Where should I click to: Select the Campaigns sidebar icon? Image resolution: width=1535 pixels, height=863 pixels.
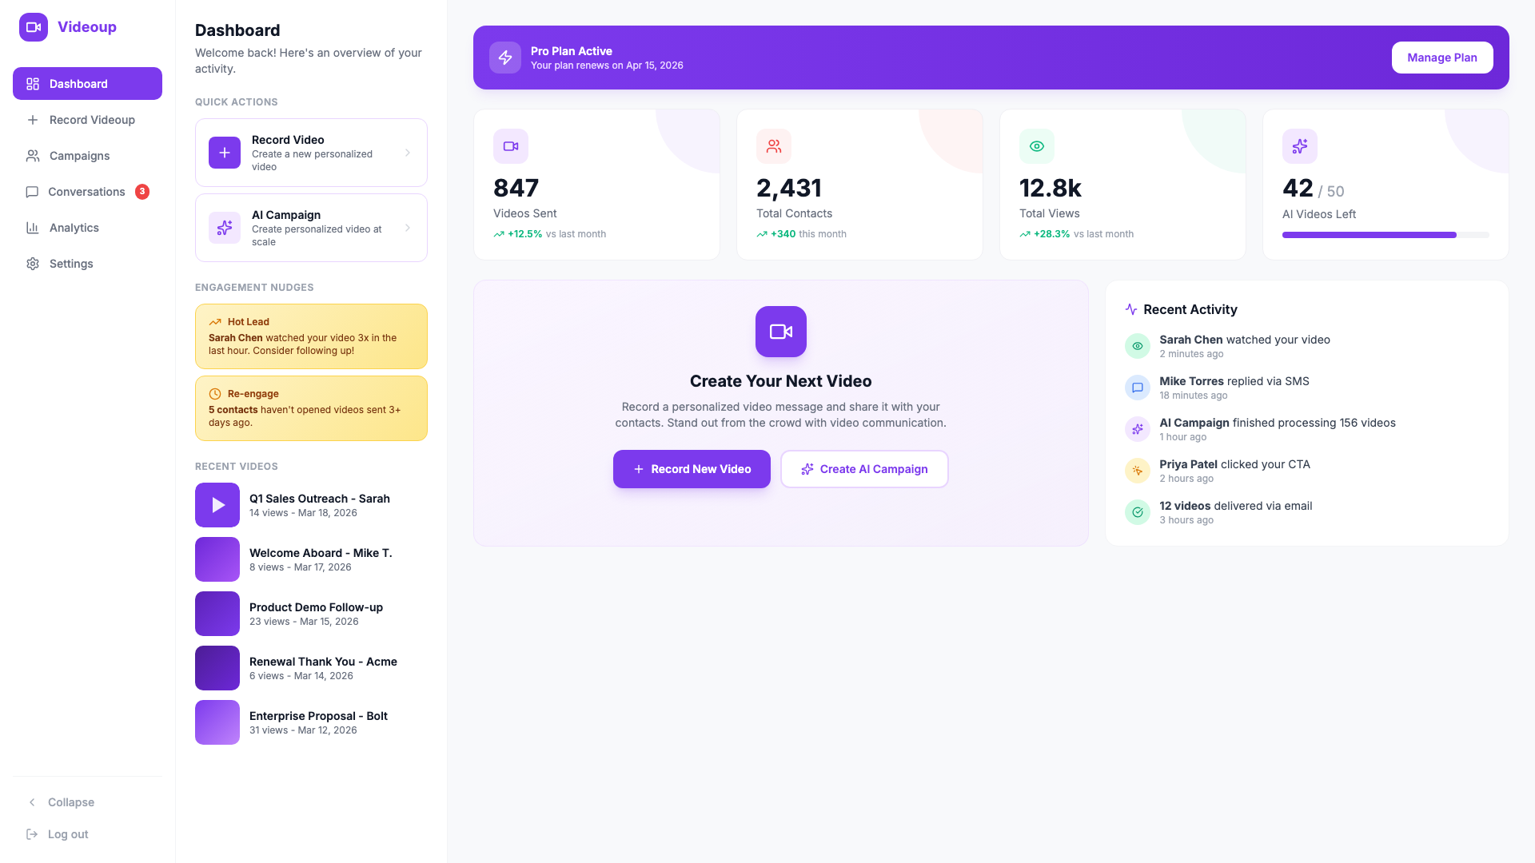(33, 156)
